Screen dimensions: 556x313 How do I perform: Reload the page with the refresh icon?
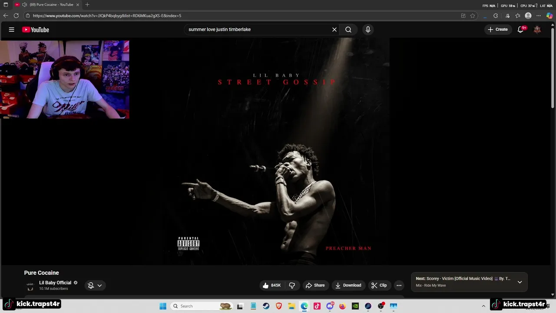(x=16, y=16)
